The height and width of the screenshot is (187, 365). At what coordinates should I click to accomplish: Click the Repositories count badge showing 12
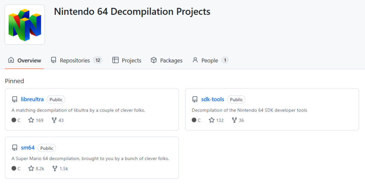pyautogui.click(x=98, y=60)
